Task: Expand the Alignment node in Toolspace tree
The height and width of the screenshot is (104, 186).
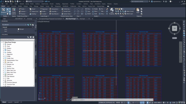Action: coord(3,54)
